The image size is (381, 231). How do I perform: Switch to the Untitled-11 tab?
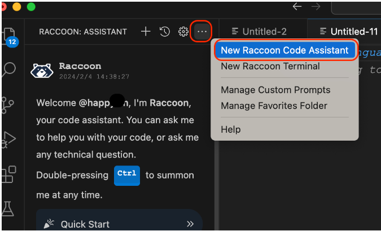349,32
